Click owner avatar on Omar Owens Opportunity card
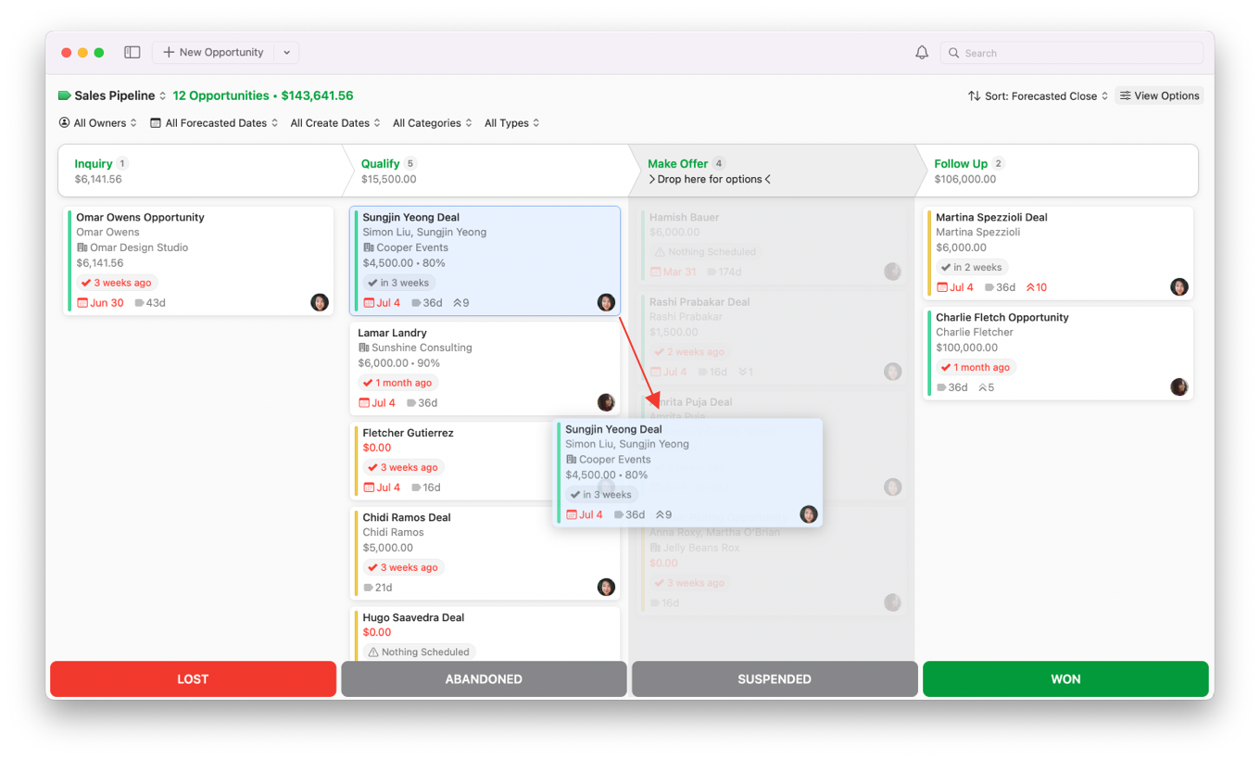Viewport: 1260px width, 760px height. point(320,302)
